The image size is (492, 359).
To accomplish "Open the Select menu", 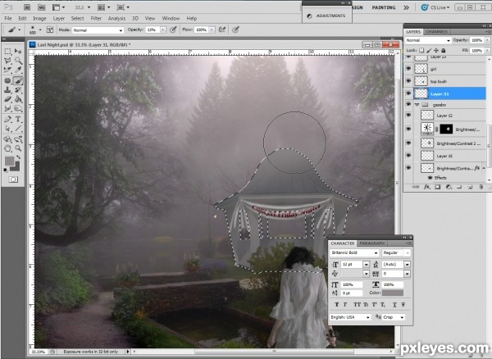I will tap(77, 19).
